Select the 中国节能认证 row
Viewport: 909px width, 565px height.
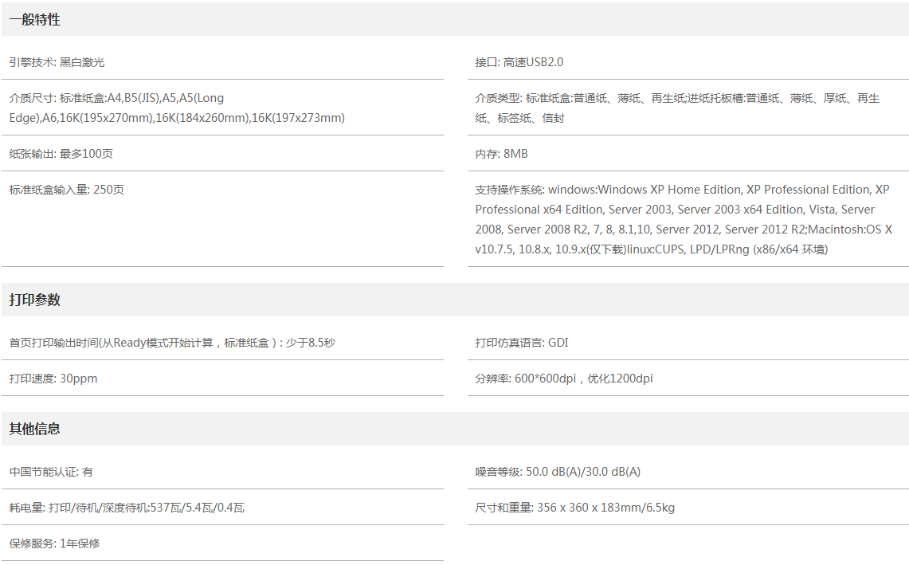click(51, 472)
